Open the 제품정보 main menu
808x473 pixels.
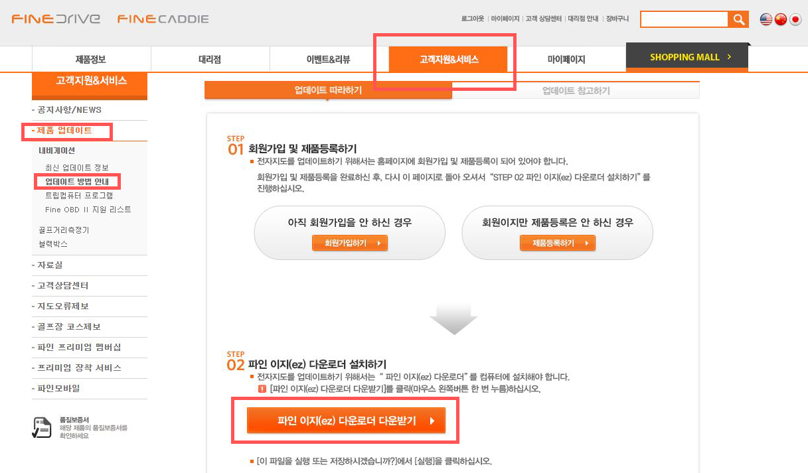91,59
